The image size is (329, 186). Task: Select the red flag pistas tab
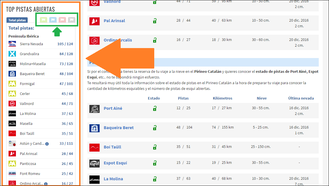[x=62, y=20]
